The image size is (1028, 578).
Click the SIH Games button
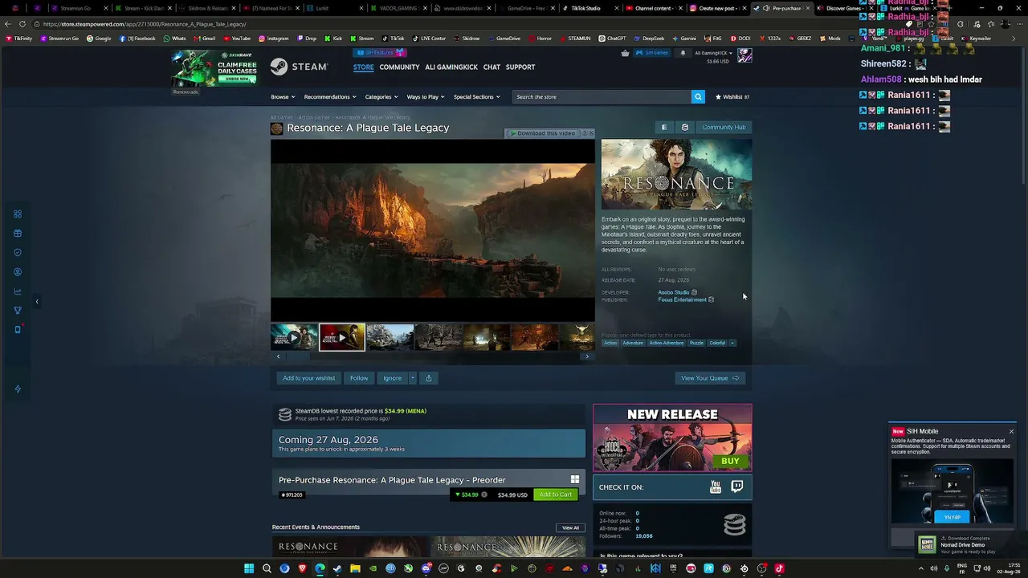point(652,53)
